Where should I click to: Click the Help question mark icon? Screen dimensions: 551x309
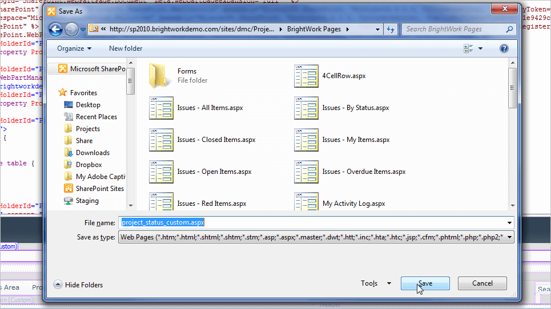[x=504, y=48]
